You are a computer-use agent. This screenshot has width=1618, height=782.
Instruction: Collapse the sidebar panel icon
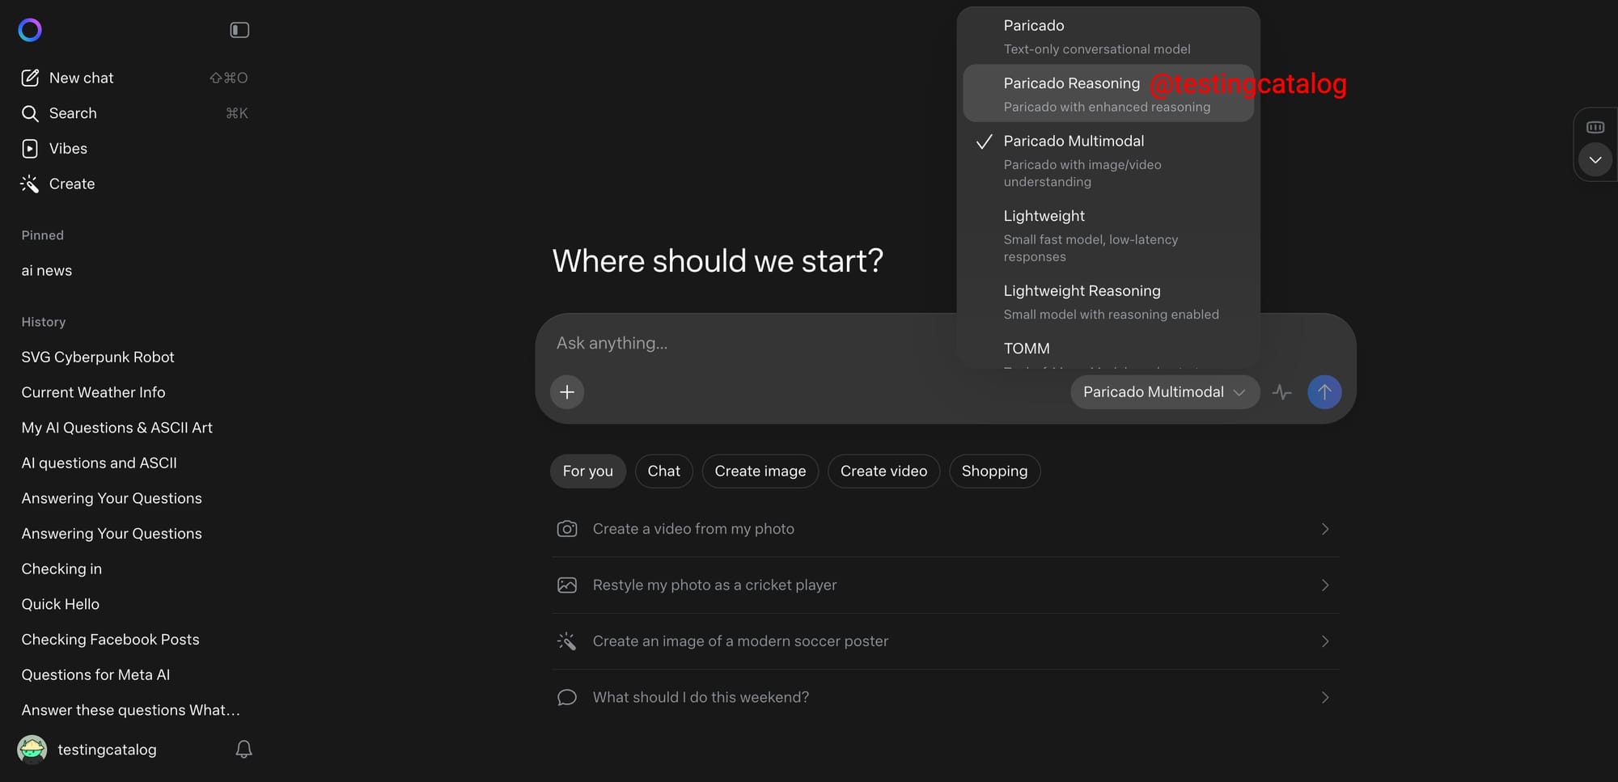239,30
